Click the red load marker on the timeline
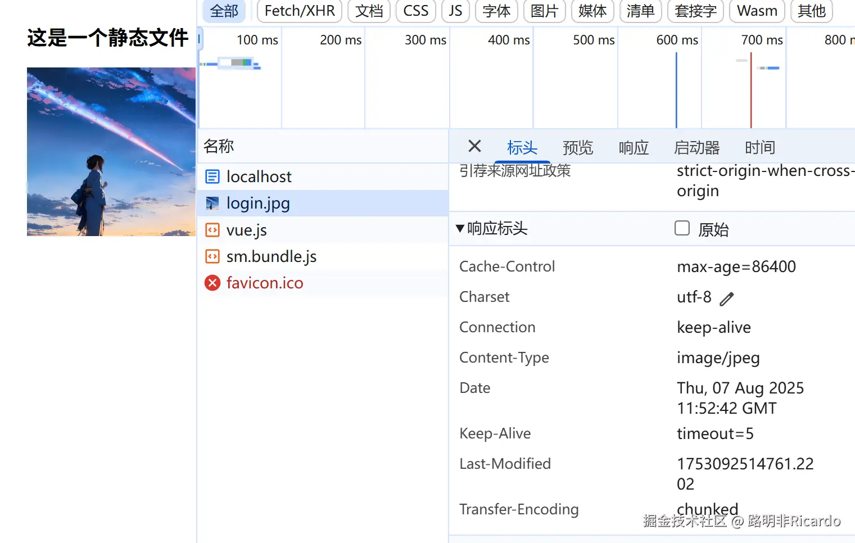 coord(751,90)
